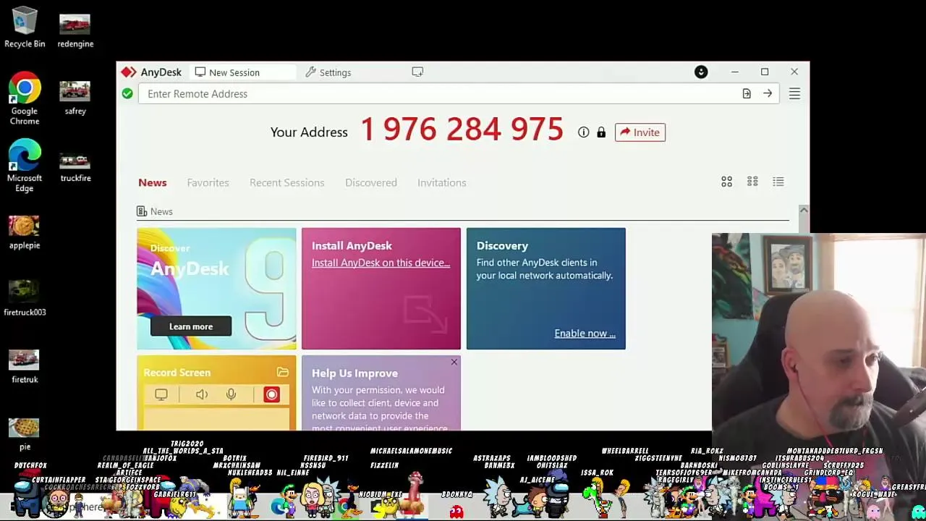Start recording with the red record button
This screenshot has width=926, height=521.
(x=271, y=394)
